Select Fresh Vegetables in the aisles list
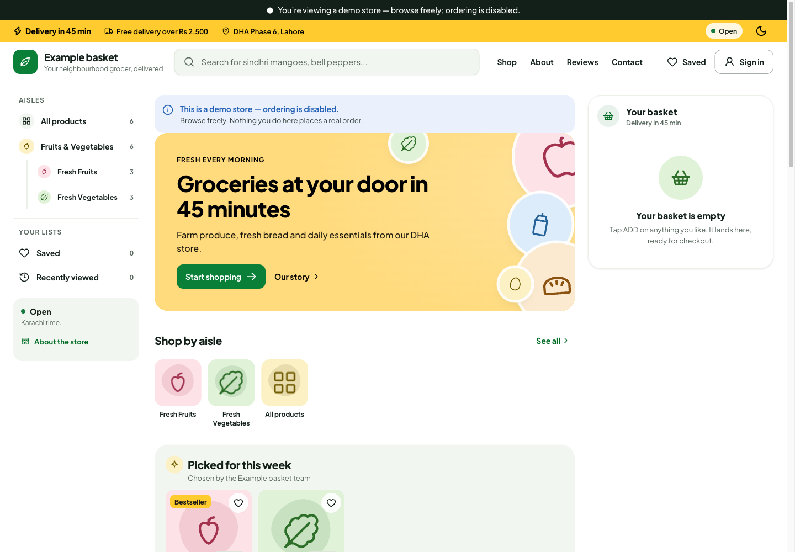Viewport: 795px width, 552px height. (85, 197)
